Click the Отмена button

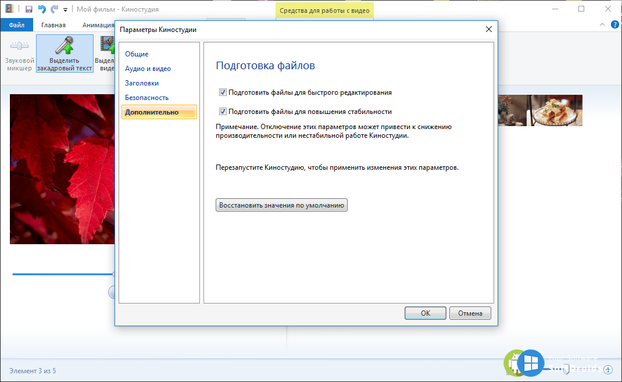[x=470, y=313]
